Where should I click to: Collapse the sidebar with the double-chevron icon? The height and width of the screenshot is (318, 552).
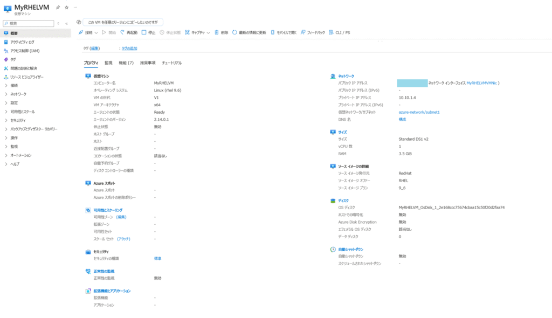(66, 24)
